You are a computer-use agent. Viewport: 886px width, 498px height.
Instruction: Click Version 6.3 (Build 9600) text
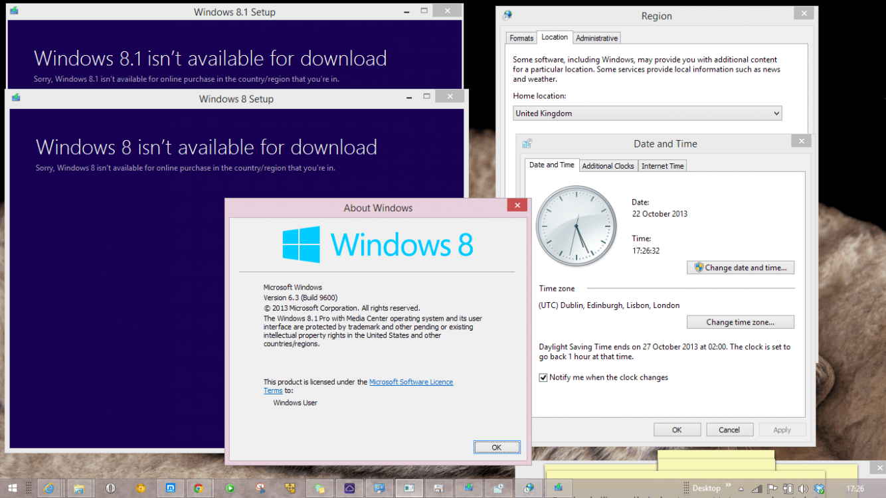point(300,297)
